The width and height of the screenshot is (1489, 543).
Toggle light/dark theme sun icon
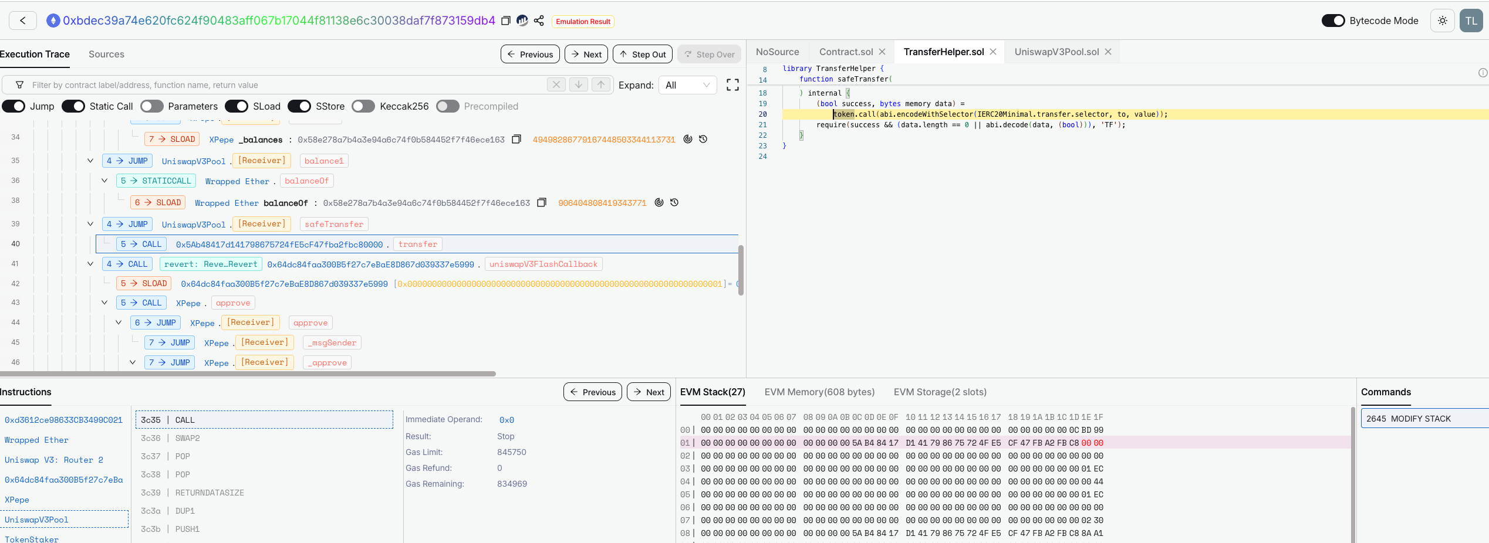1442,21
